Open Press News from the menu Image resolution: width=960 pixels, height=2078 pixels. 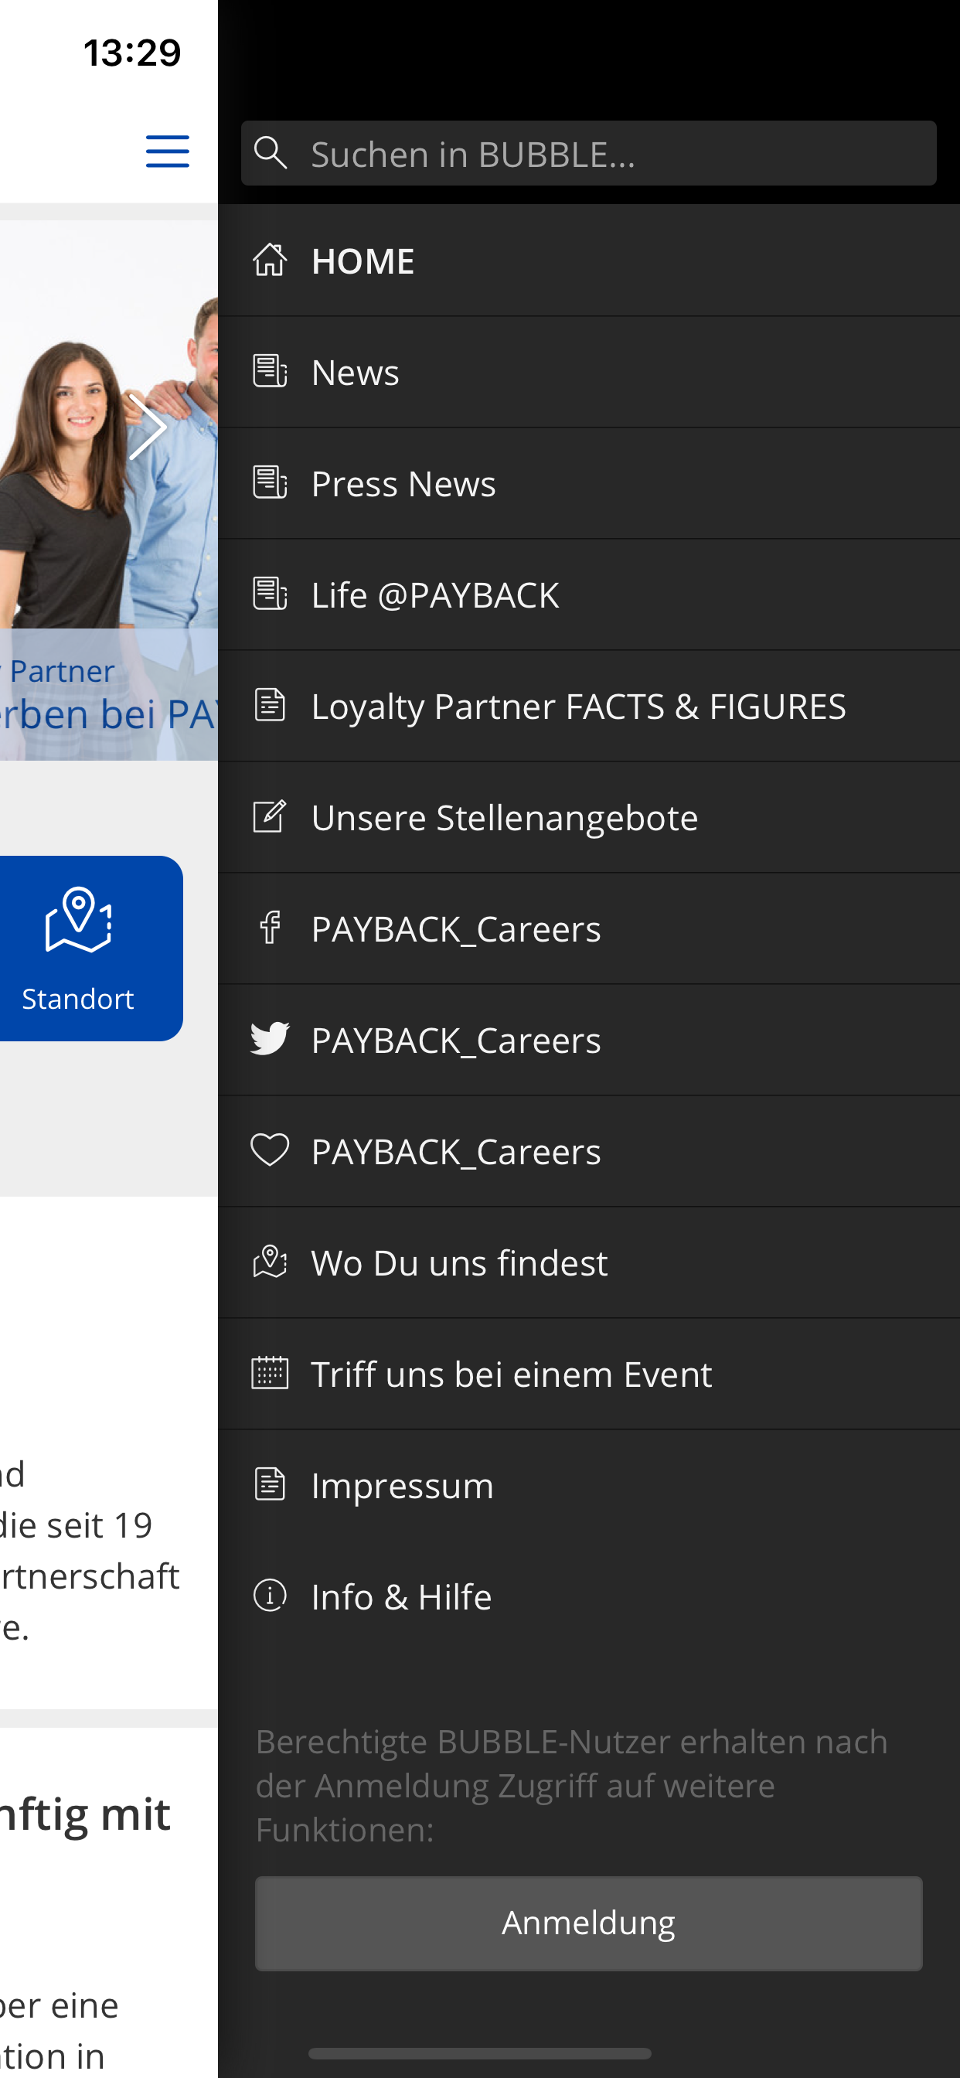[x=588, y=483]
